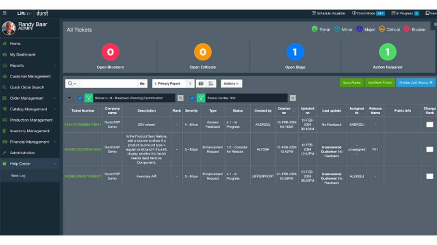The image size is (437, 245).
Task: Collapse the filters using the triangle arrow
Action: pyautogui.click(x=70, y=98)
